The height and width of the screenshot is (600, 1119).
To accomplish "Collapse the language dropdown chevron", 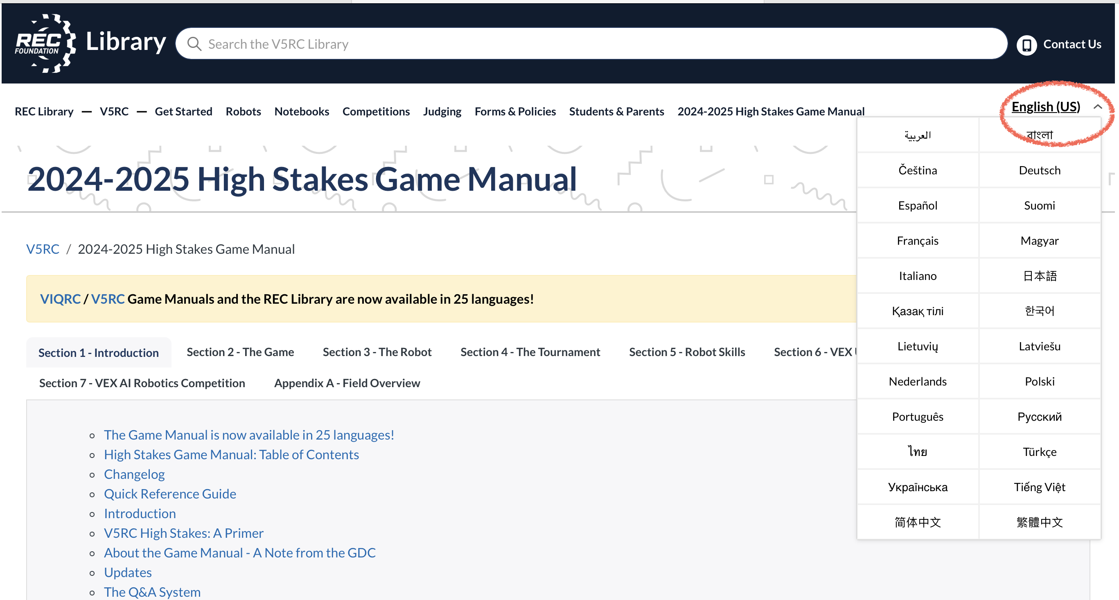I will [1098, 106].
